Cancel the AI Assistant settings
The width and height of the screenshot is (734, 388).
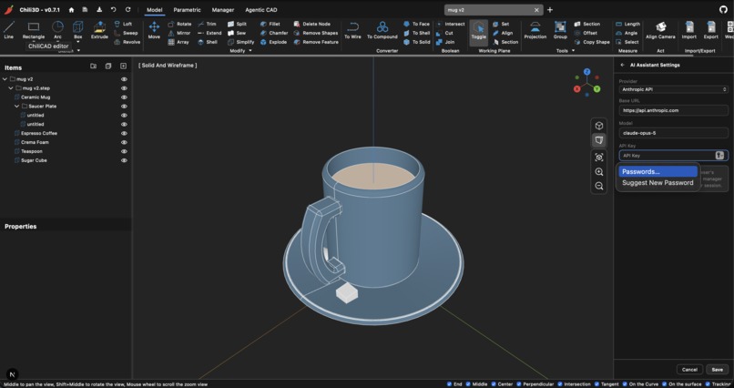pyautogui.click(x=689, y=369)
